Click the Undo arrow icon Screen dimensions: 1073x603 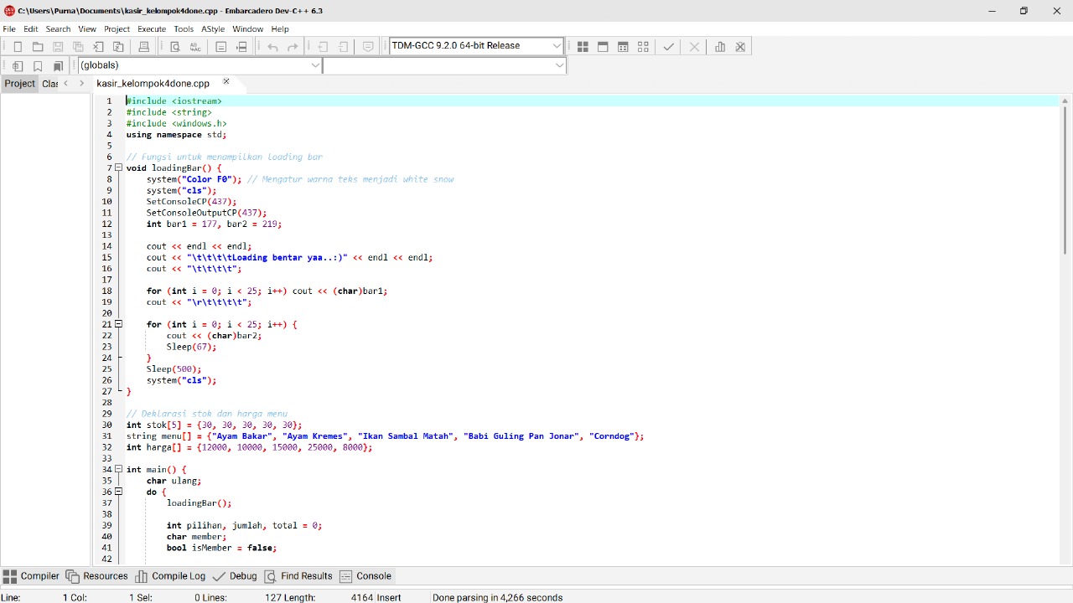(x=272, y=47)
